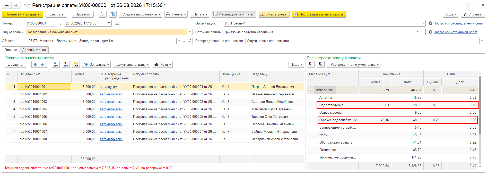Viewport: 488px width, 175px height.
Task: Click the Провести и закрыть button
Action: click(22, 14)
